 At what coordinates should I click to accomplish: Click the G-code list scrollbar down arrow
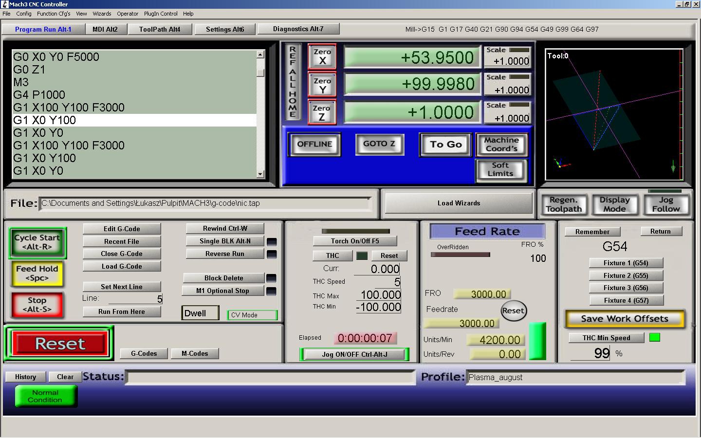click(x=260, y=174)
